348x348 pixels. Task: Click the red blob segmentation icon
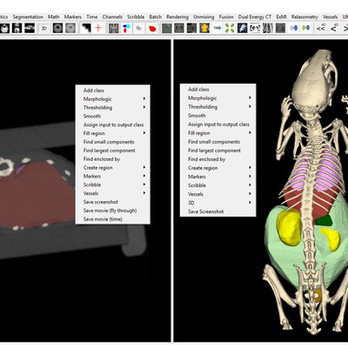click(152, 29)
